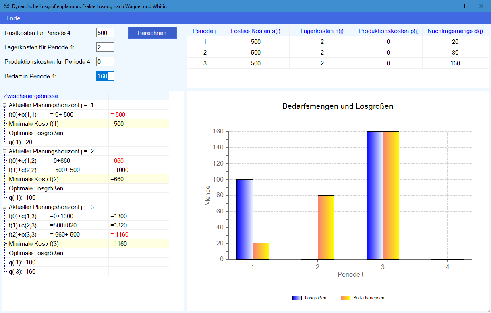This screenshot has height=313, width=491.
Task: Click the application icon in the title bar
Action: pos(7,6)
